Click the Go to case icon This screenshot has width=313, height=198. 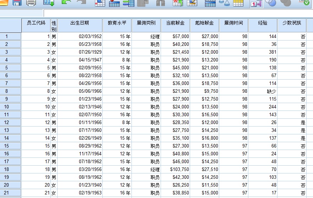point(100,3)
